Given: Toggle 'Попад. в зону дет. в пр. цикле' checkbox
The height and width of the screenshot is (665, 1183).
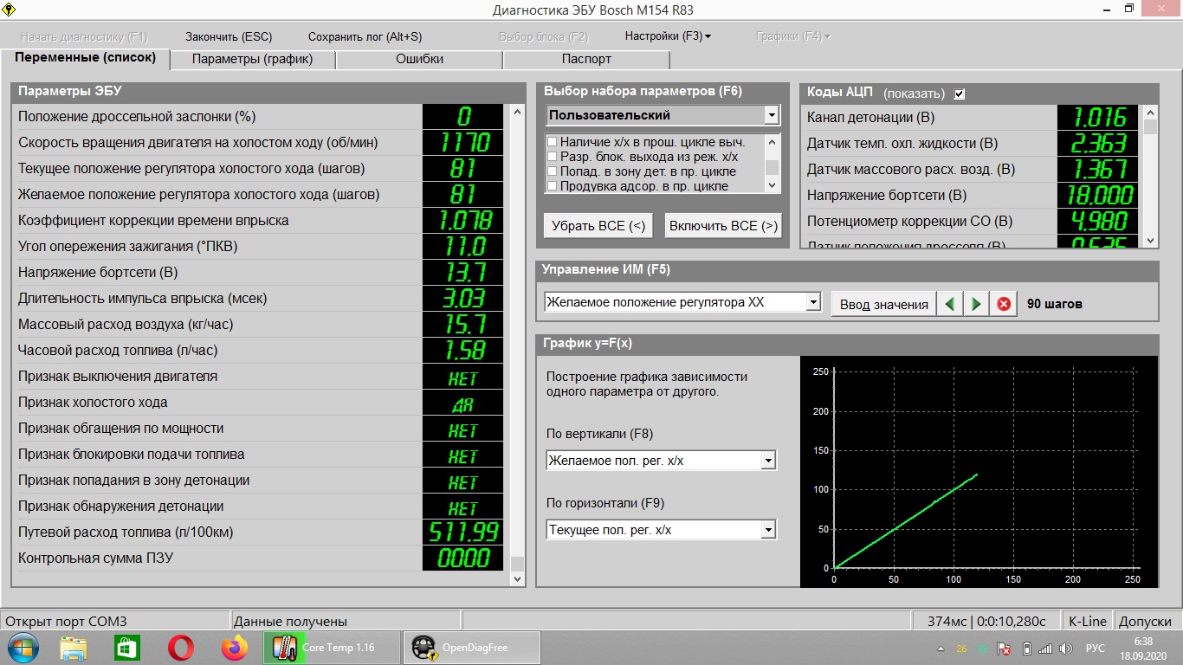Looking at the screenshot, I should pyautogui.click(x=552, y=171).
